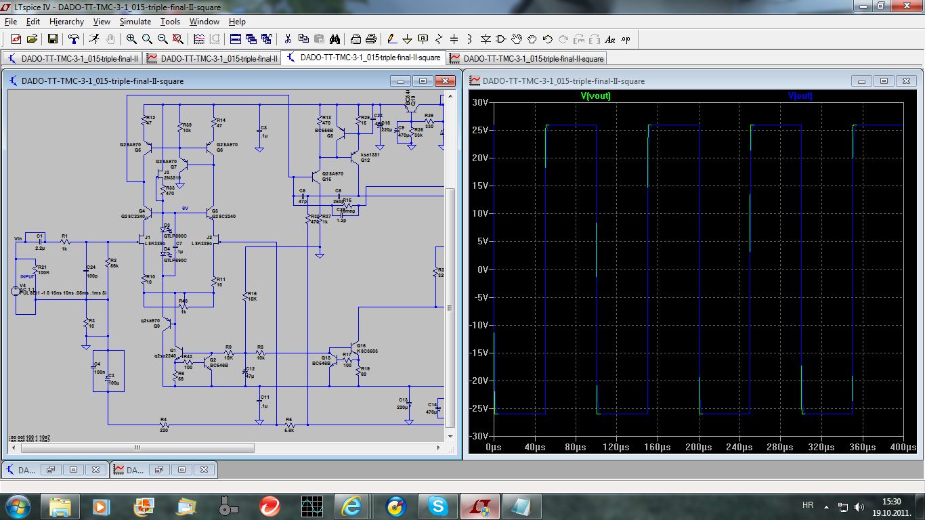Viewport: 925px width, 520px height.
Task: Select the Cut scissors tool
Action: pyautogui.click(x=288, y=39)
